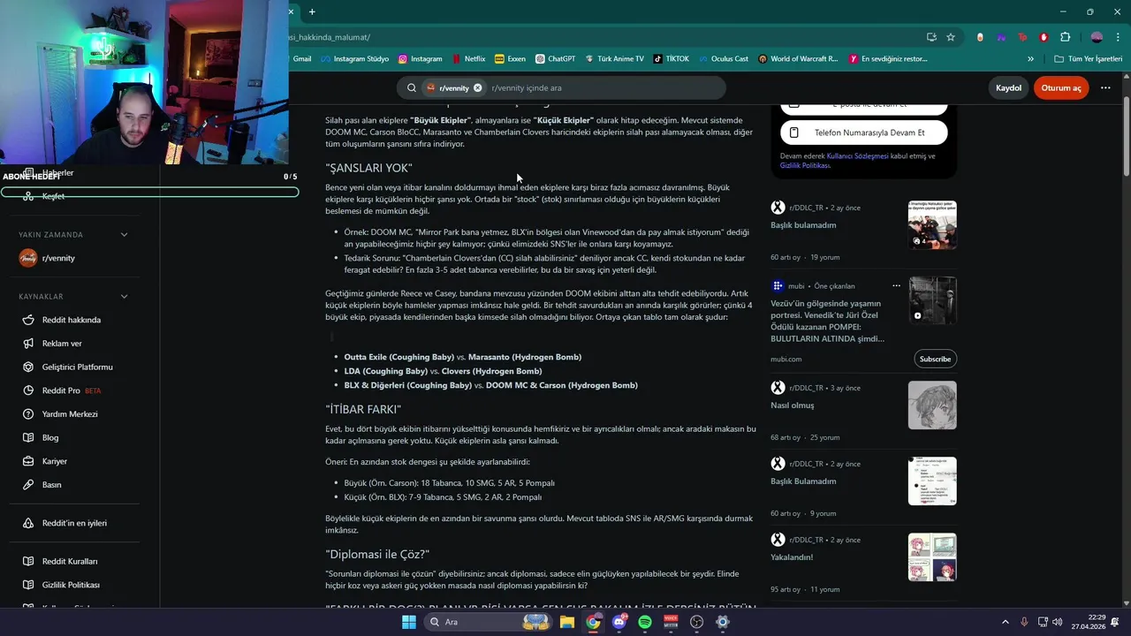
Task: Open the Windows Start menu
Action: [x=408, y=622]
